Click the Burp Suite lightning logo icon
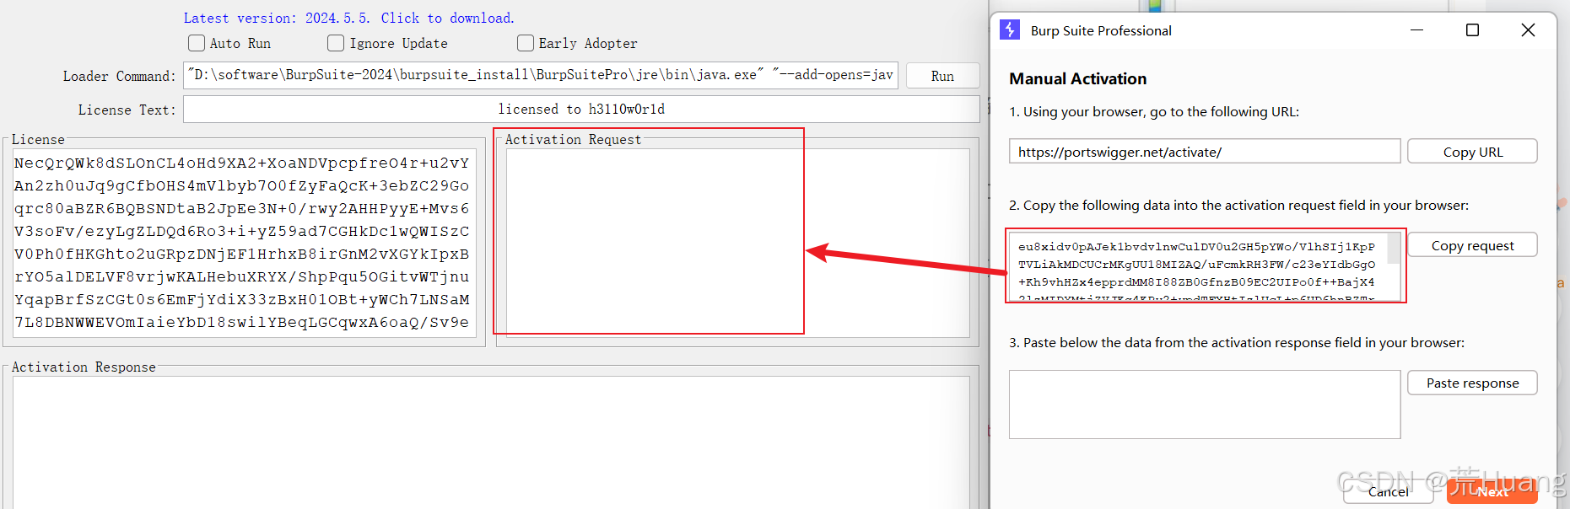This screenshot has width=1570, height=509. coord(1010,30)
